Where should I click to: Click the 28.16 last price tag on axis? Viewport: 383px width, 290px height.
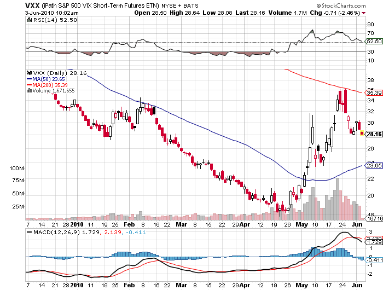pos(374,134)
